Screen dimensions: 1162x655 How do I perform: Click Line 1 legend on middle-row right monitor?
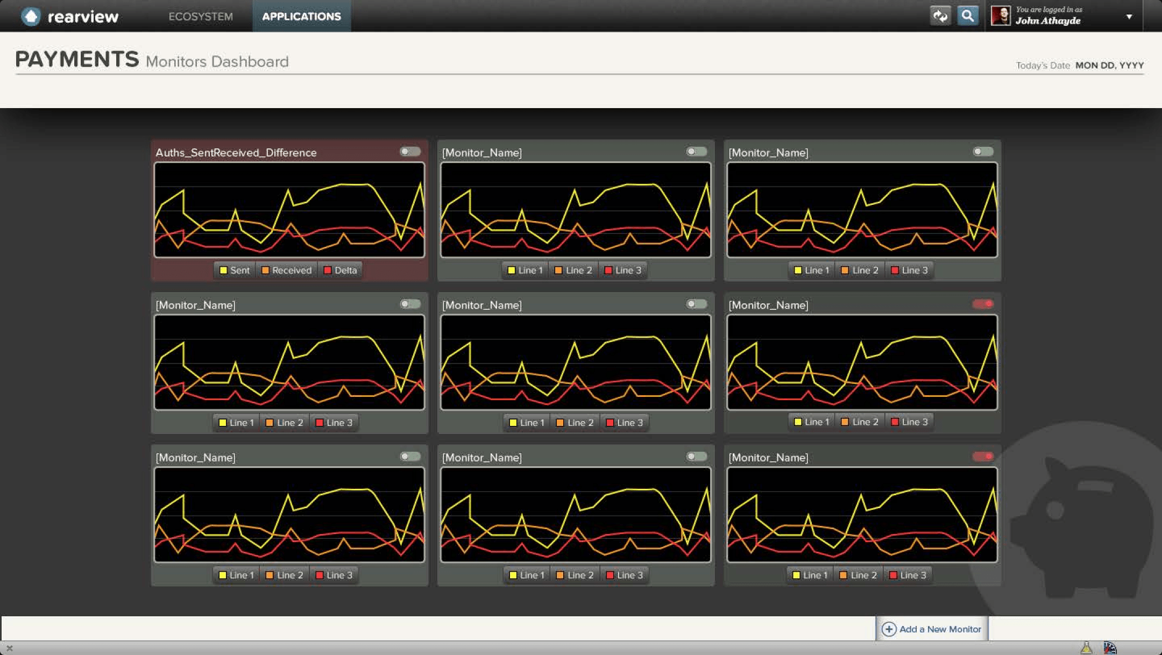coord(811,422)
